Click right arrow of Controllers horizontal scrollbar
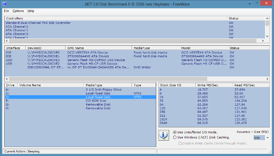The height and width of the screenshot is (156, 274). [x=263, y=41]
